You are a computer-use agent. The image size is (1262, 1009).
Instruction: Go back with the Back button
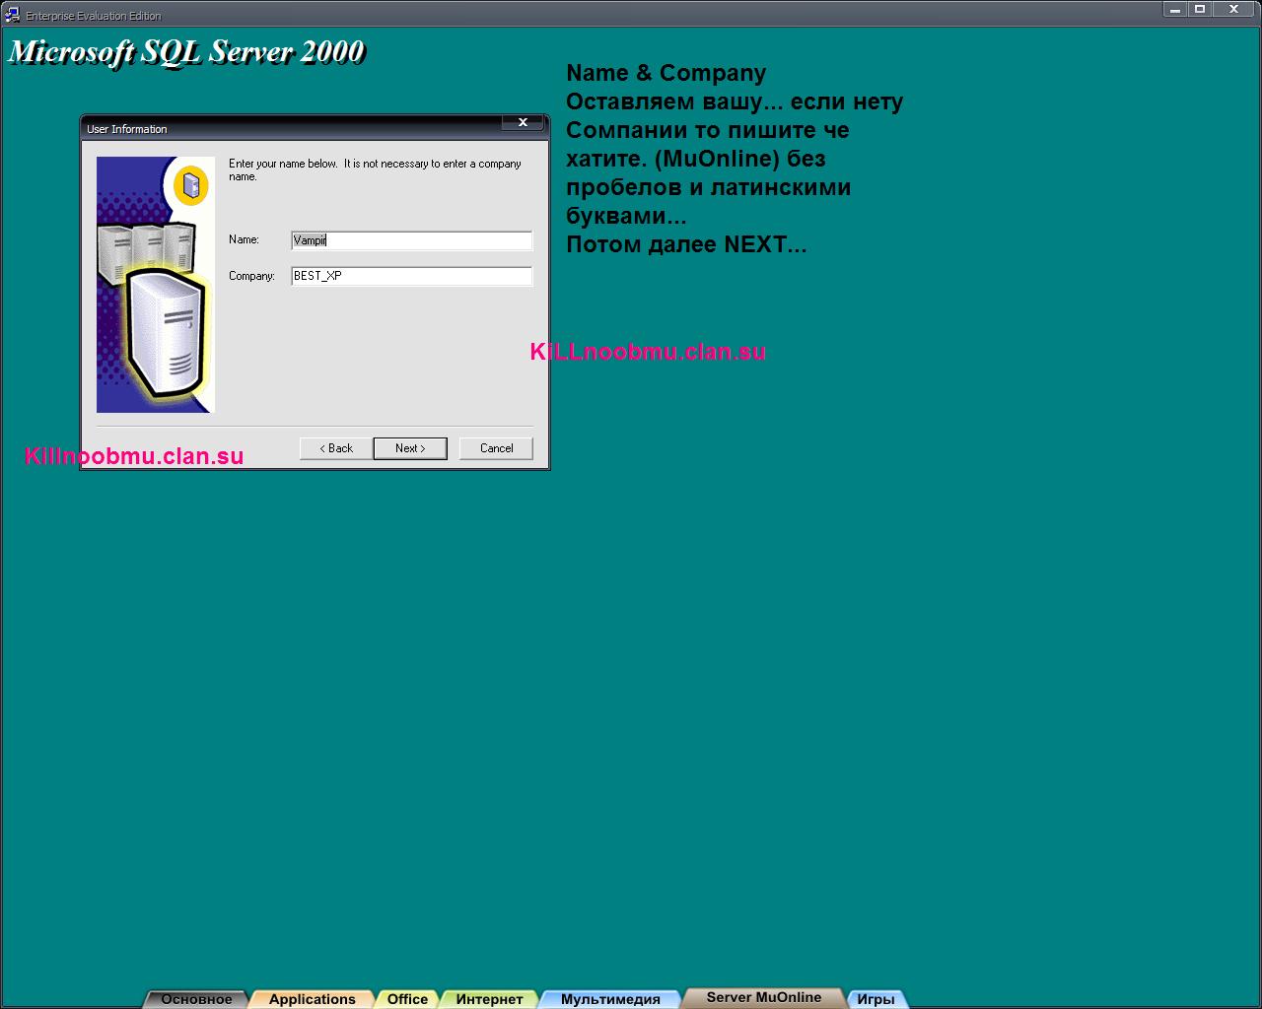coord(336,448)
